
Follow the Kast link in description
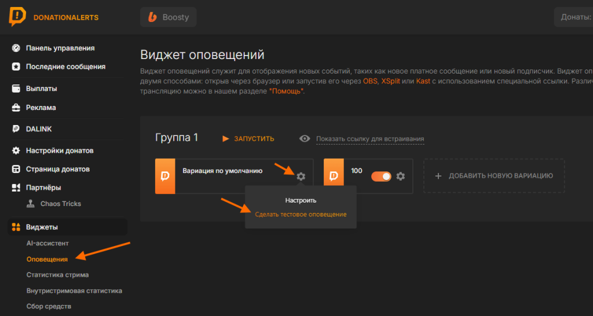(423, 81)
